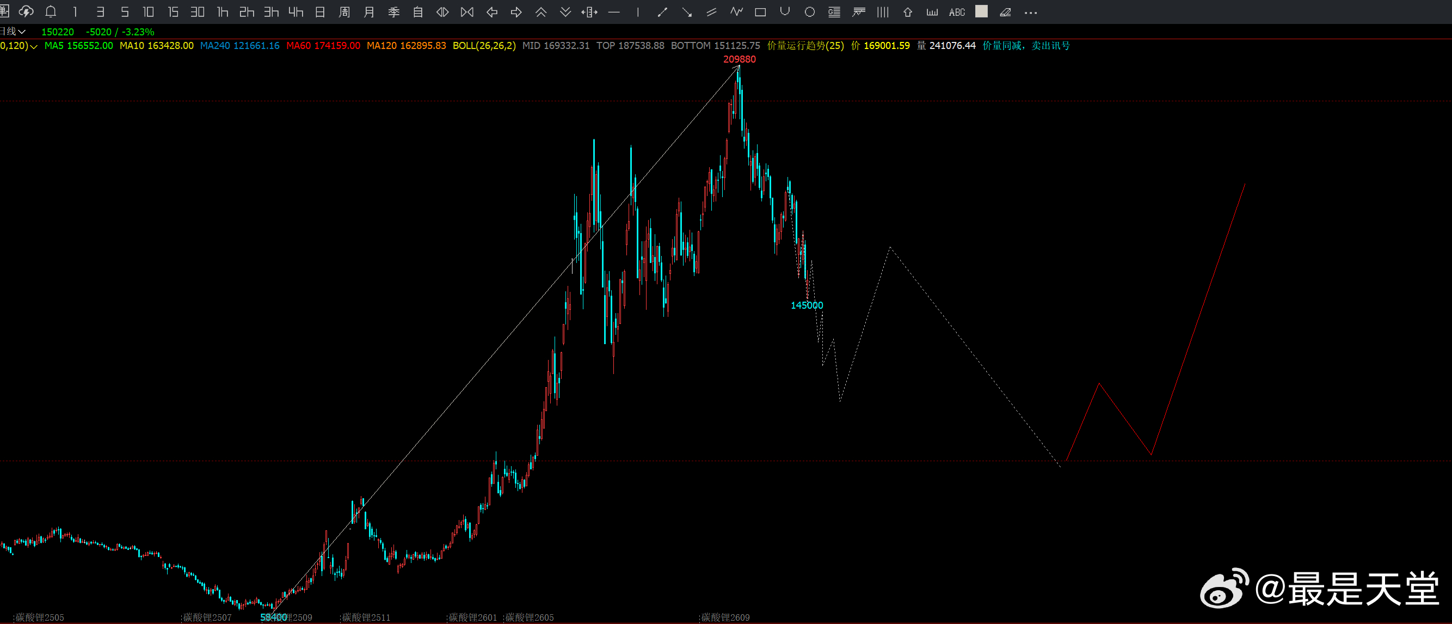Switch to 3-minute period
This screenshot has width=1452, height=624.
point(100,12)
